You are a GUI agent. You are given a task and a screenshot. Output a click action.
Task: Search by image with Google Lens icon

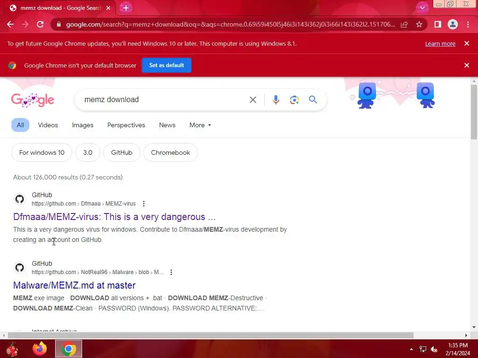pyautogui.click(x=295, y=100)
